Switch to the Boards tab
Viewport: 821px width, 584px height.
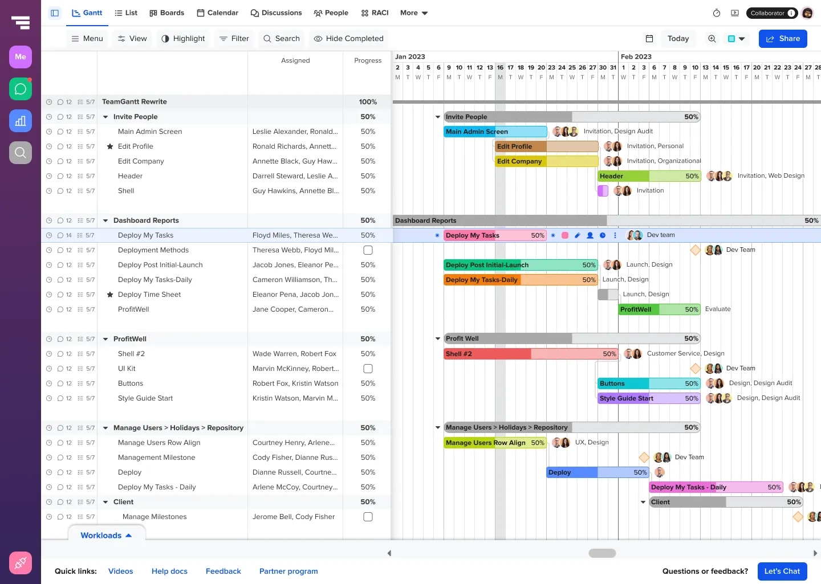click(166, 13)
